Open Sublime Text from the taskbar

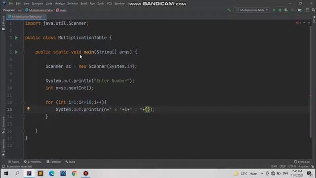pyautogui.click(x=40, y=174)
